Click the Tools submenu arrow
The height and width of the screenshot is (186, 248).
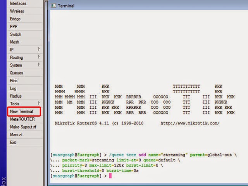pos(39,103)
